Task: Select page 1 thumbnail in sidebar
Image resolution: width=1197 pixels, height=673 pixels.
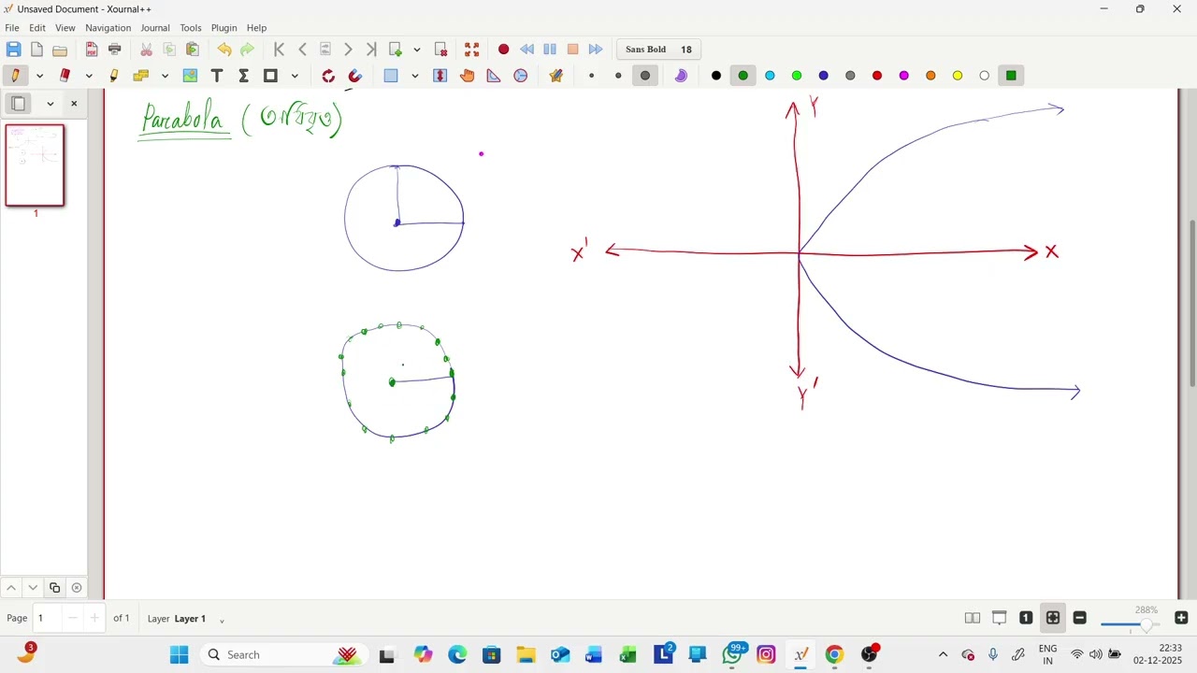Action: coord(36,165)
